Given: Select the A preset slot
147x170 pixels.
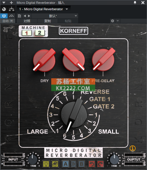Looking at the screenshot, I should click(66, 164).
